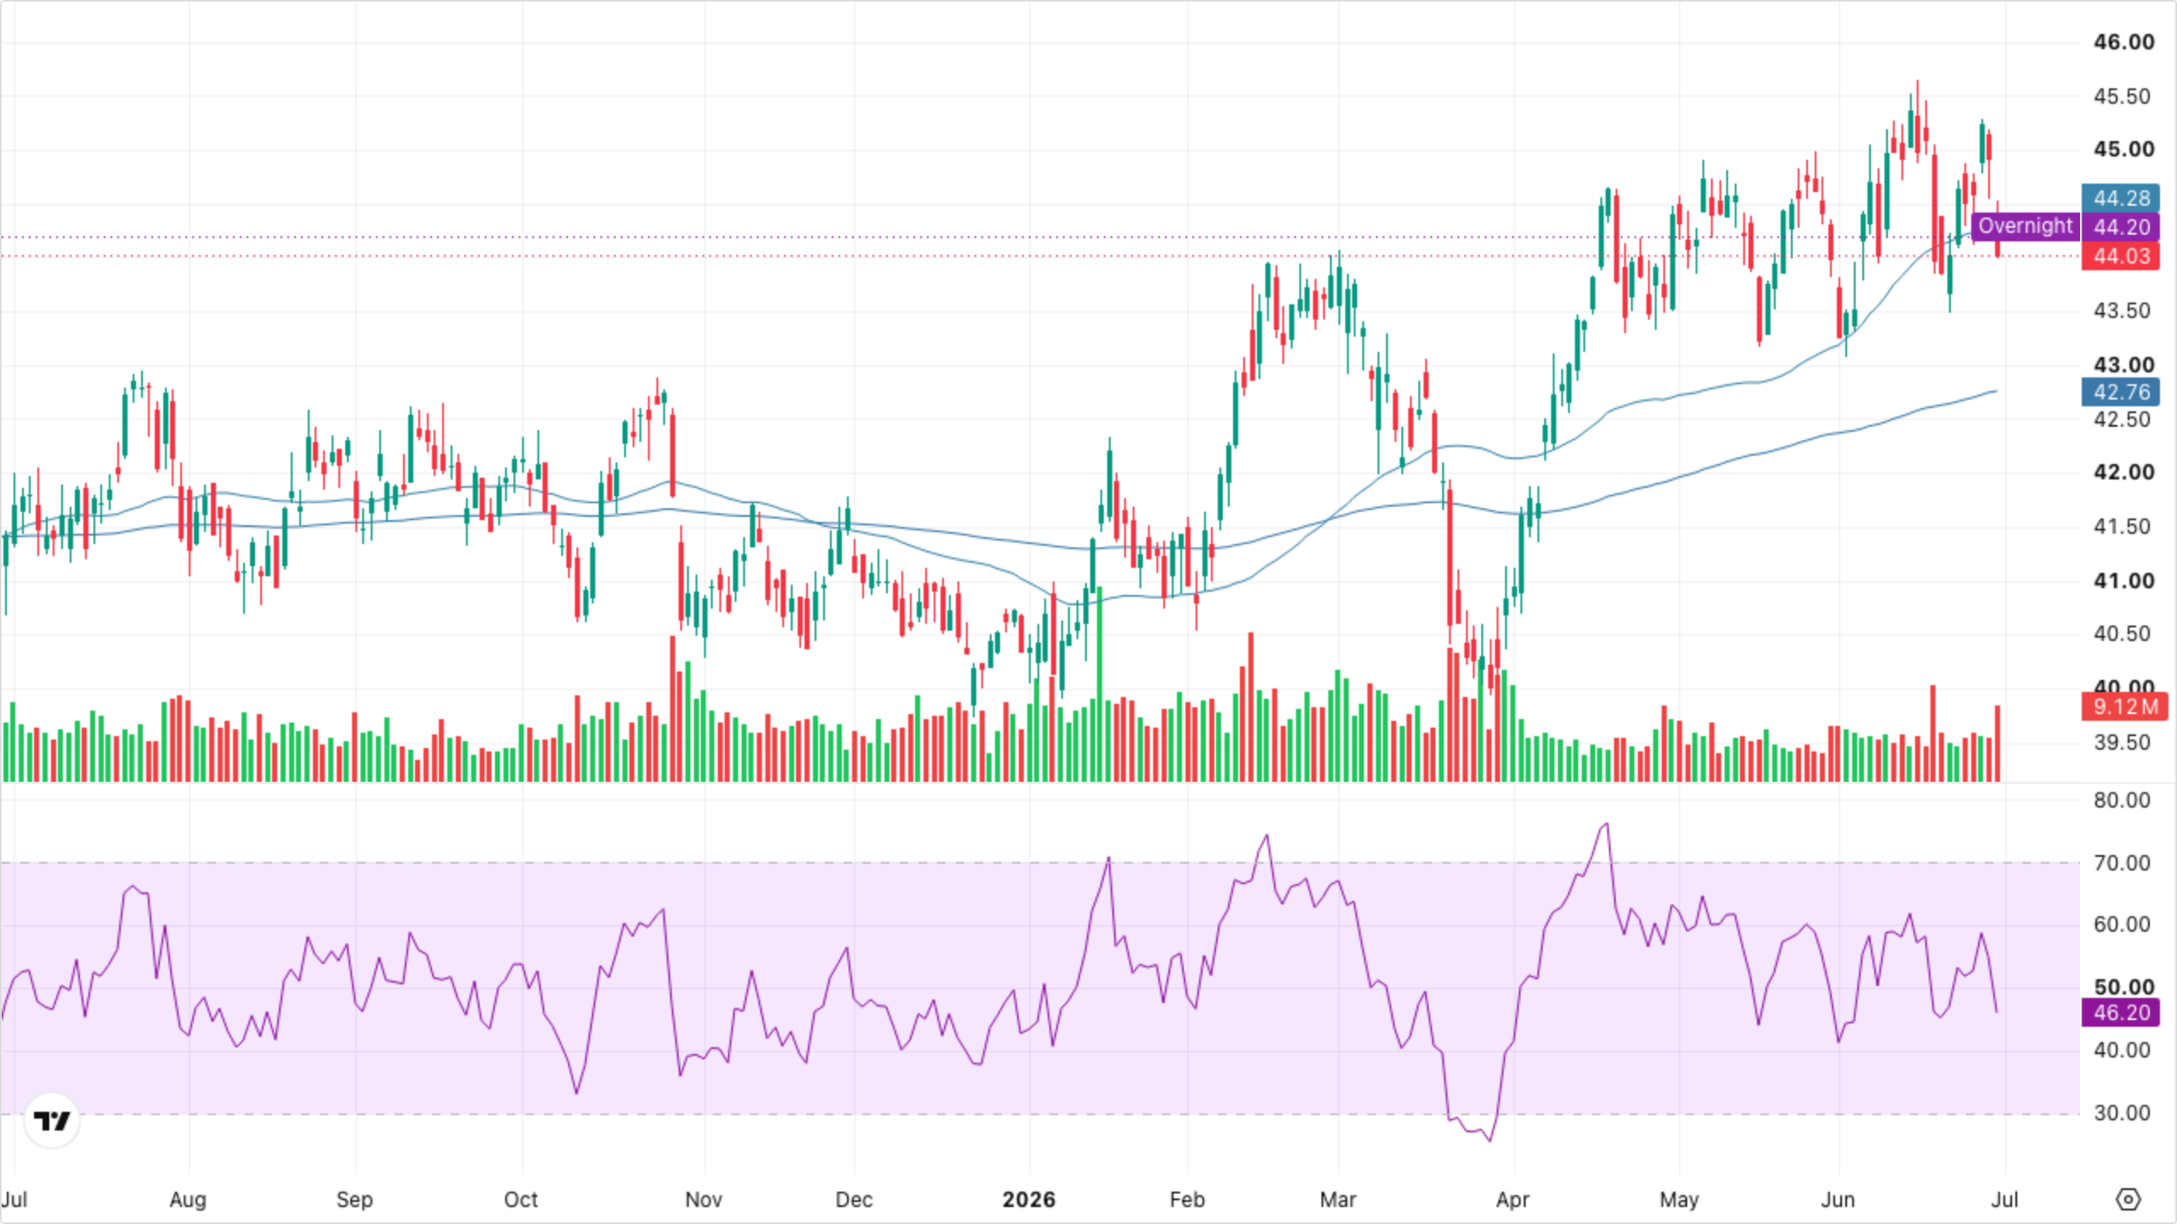Click the 9.12 M volume label

pos(2125,706)
